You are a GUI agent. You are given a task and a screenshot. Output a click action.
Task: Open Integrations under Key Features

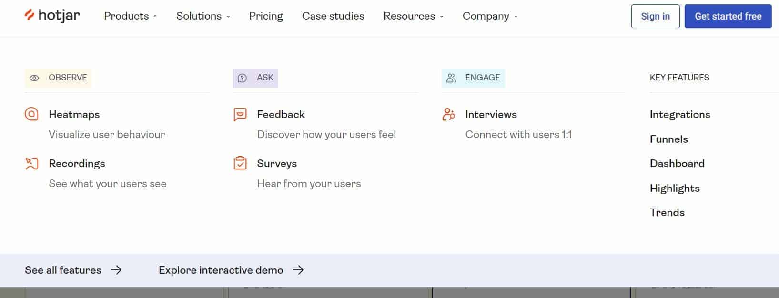click(680, 115)
